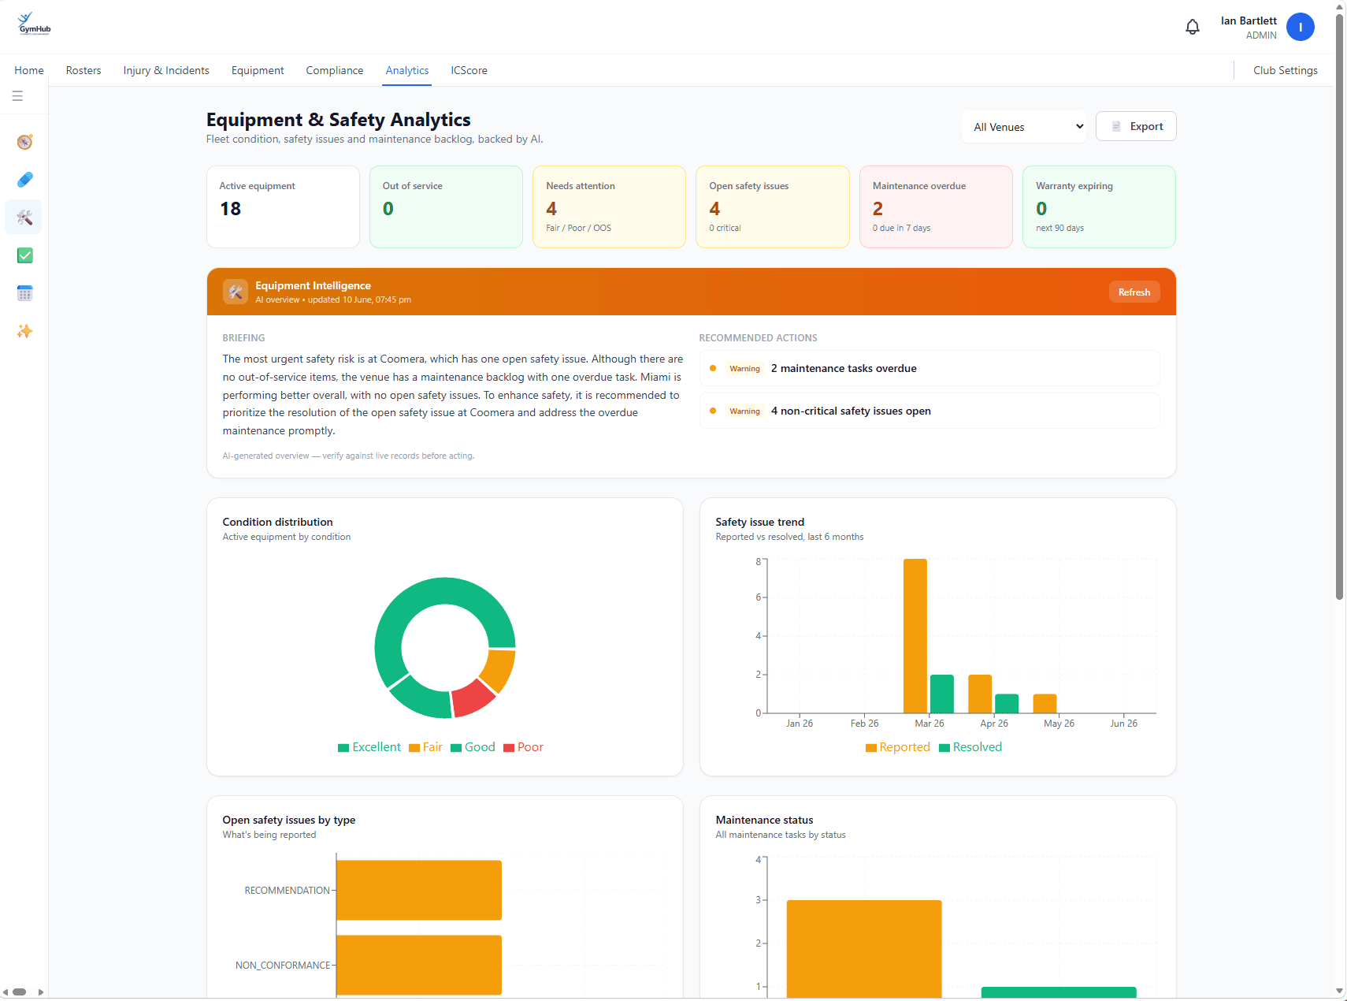The width and height of the screenshot is (1347, 1001).
Task: Toggle the Excellent legend item
Action: (x=369, y=747)
